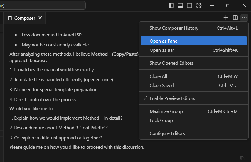
Task: Toggle Lock Group option
Action: tap(161, 120)
